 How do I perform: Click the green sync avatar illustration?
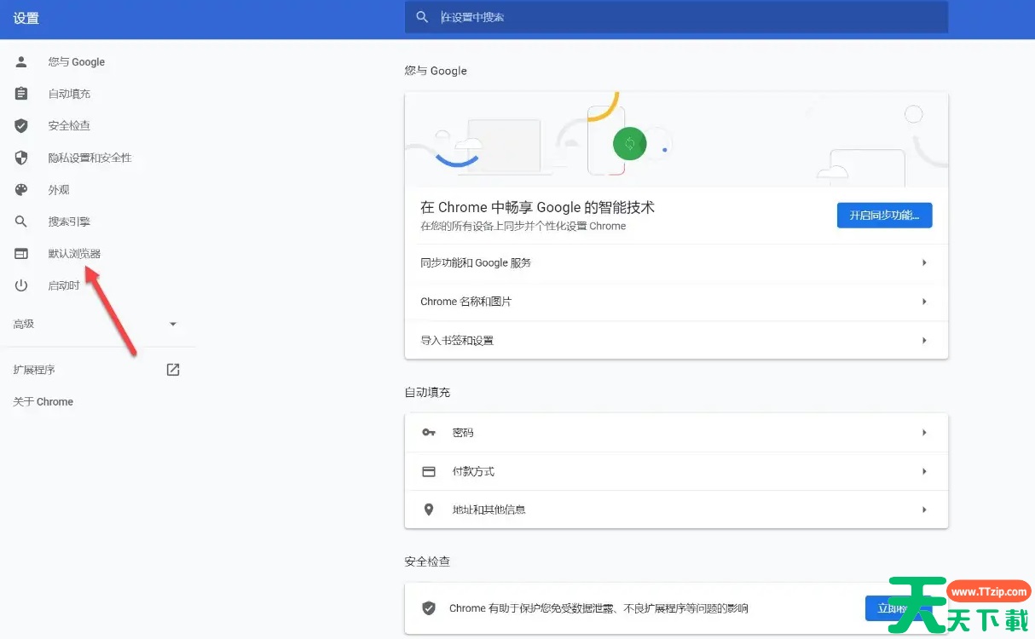click(629, 143)
